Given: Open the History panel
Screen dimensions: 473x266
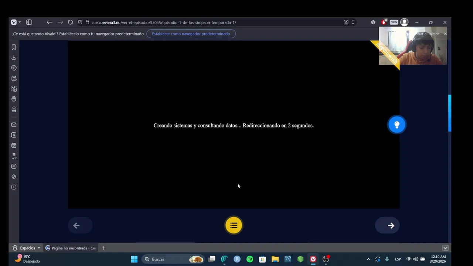Looking at the screenshot, I should point(14,68).
